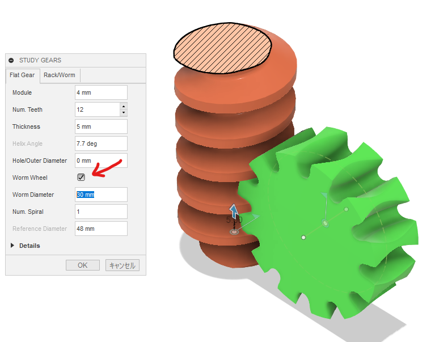The height and width of the screenshot is (342, 435).
Task: Click the Module value field
Action: [100, 92]
